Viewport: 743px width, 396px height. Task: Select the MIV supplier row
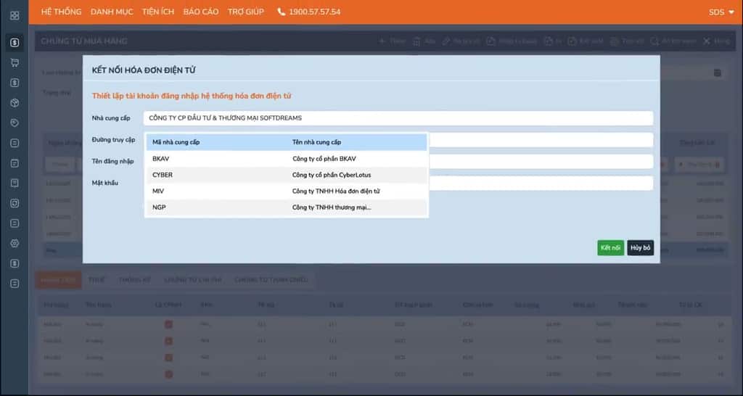coord(287,191)
